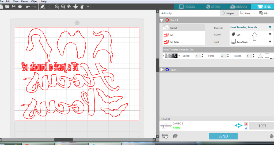The width and height of the screenshot is (274, 145).
Task: Open the send settings gear icon
Action: tap(272, 136)
